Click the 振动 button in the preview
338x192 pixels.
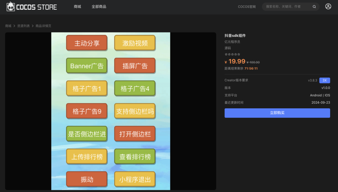(x=87, y=179)
